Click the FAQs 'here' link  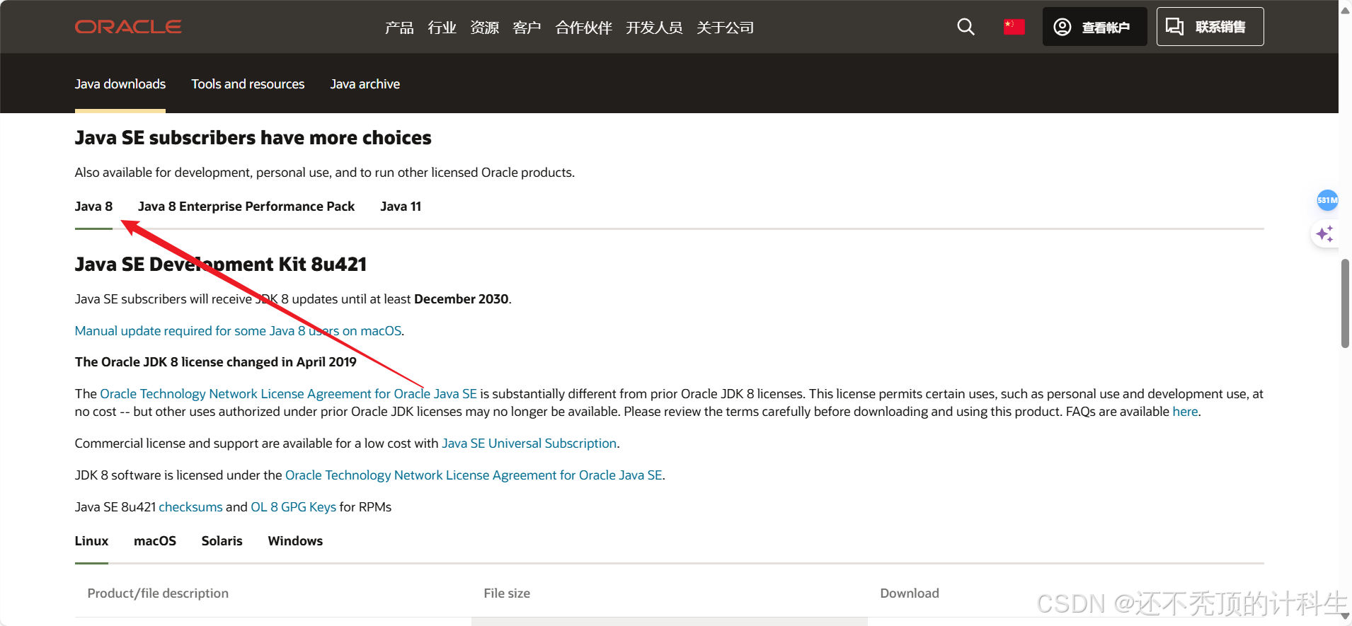1185,412
